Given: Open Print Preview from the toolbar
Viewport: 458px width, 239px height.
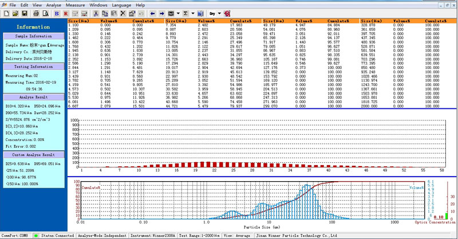Looking at the screenshot, I should point(45,13).
